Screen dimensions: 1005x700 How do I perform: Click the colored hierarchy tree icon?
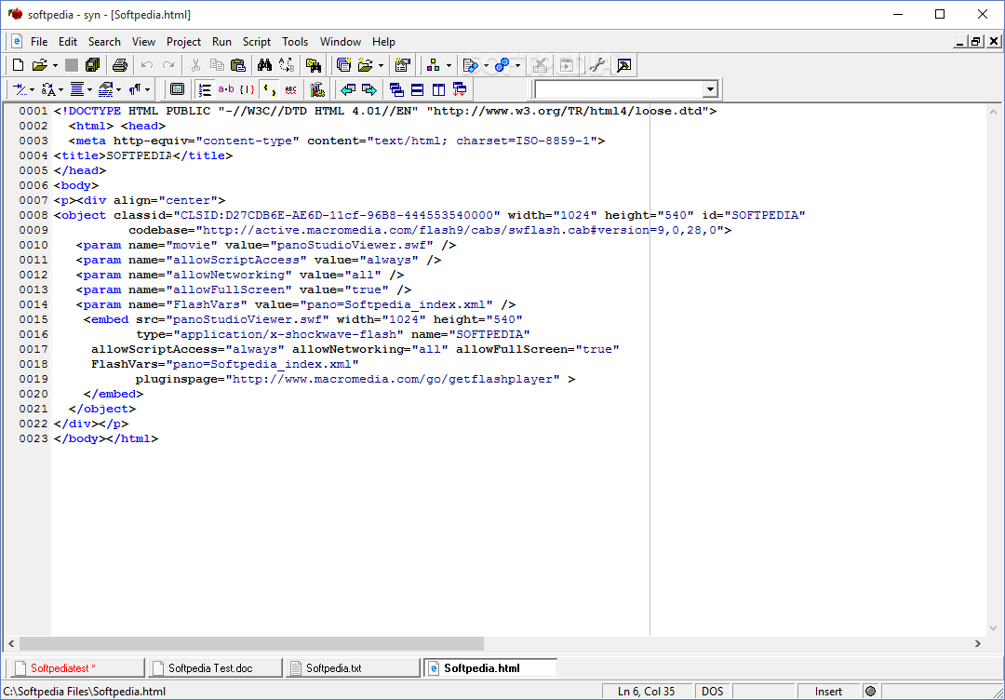(434, 65)
